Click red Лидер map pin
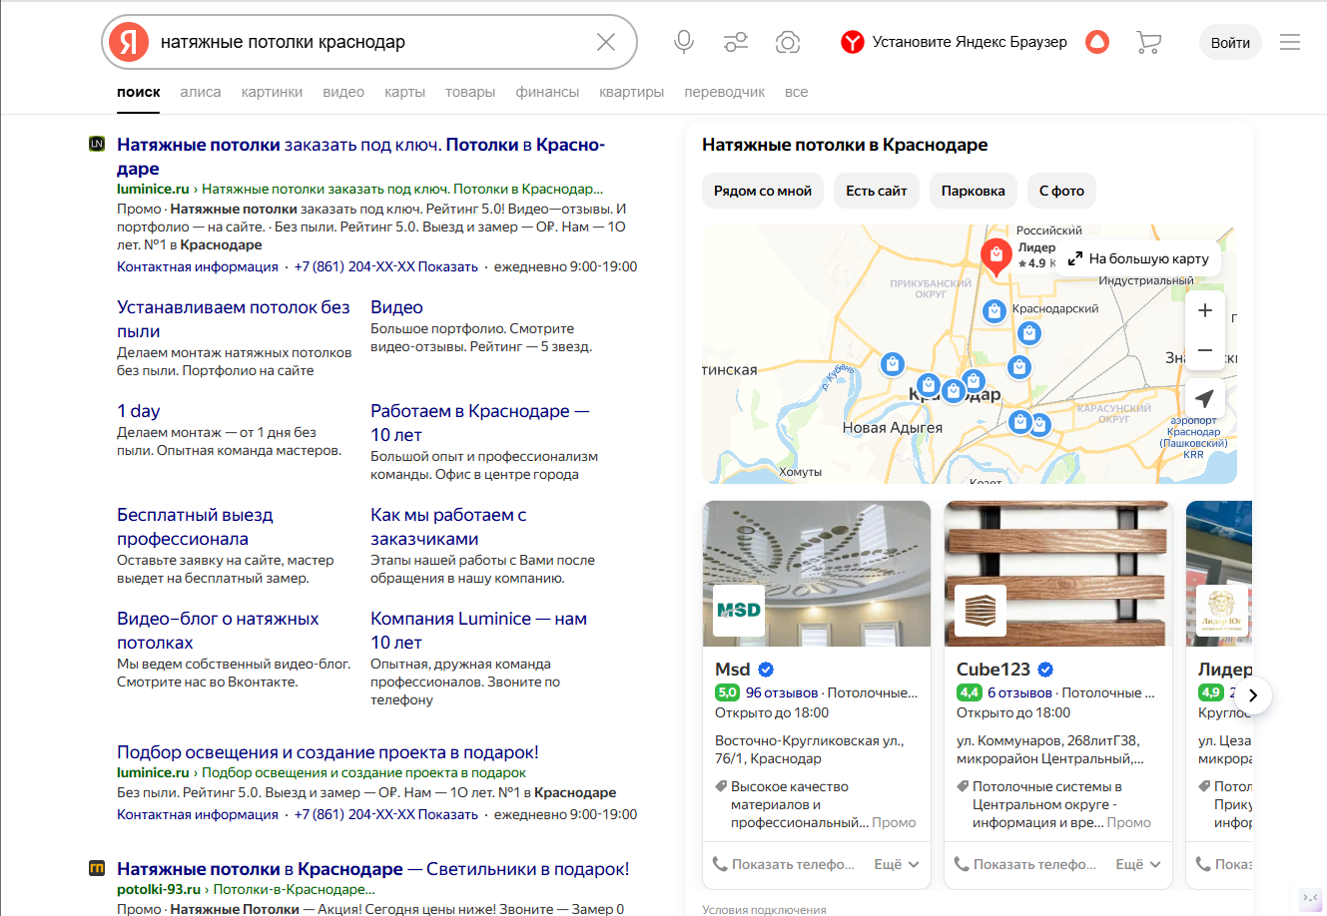 coord(995,256)
